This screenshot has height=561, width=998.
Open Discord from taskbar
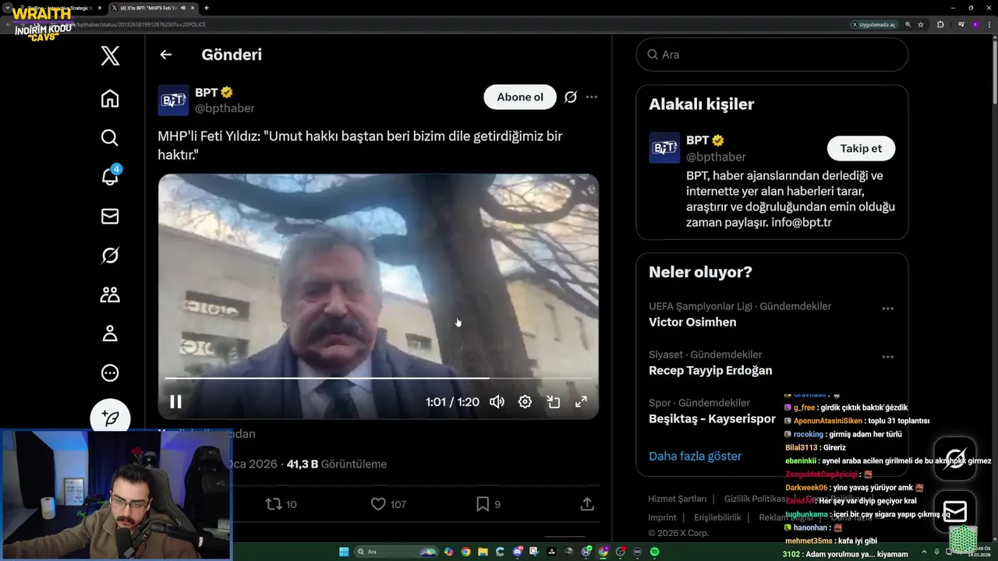click(517, 552)
